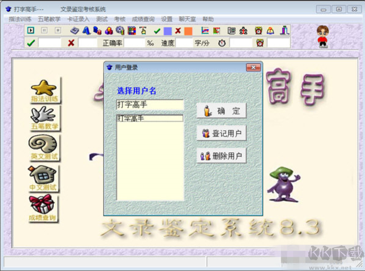The image size is (365, 271).
Task: Click the glove 五笔教学 sidebar icon
Action: click(x=44, y=118)
